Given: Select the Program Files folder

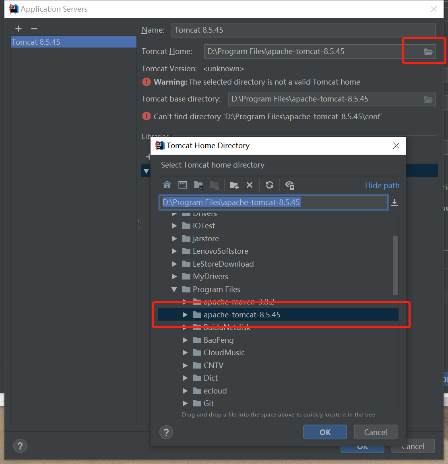Looking at the screenshot, I should click(278, 290).
